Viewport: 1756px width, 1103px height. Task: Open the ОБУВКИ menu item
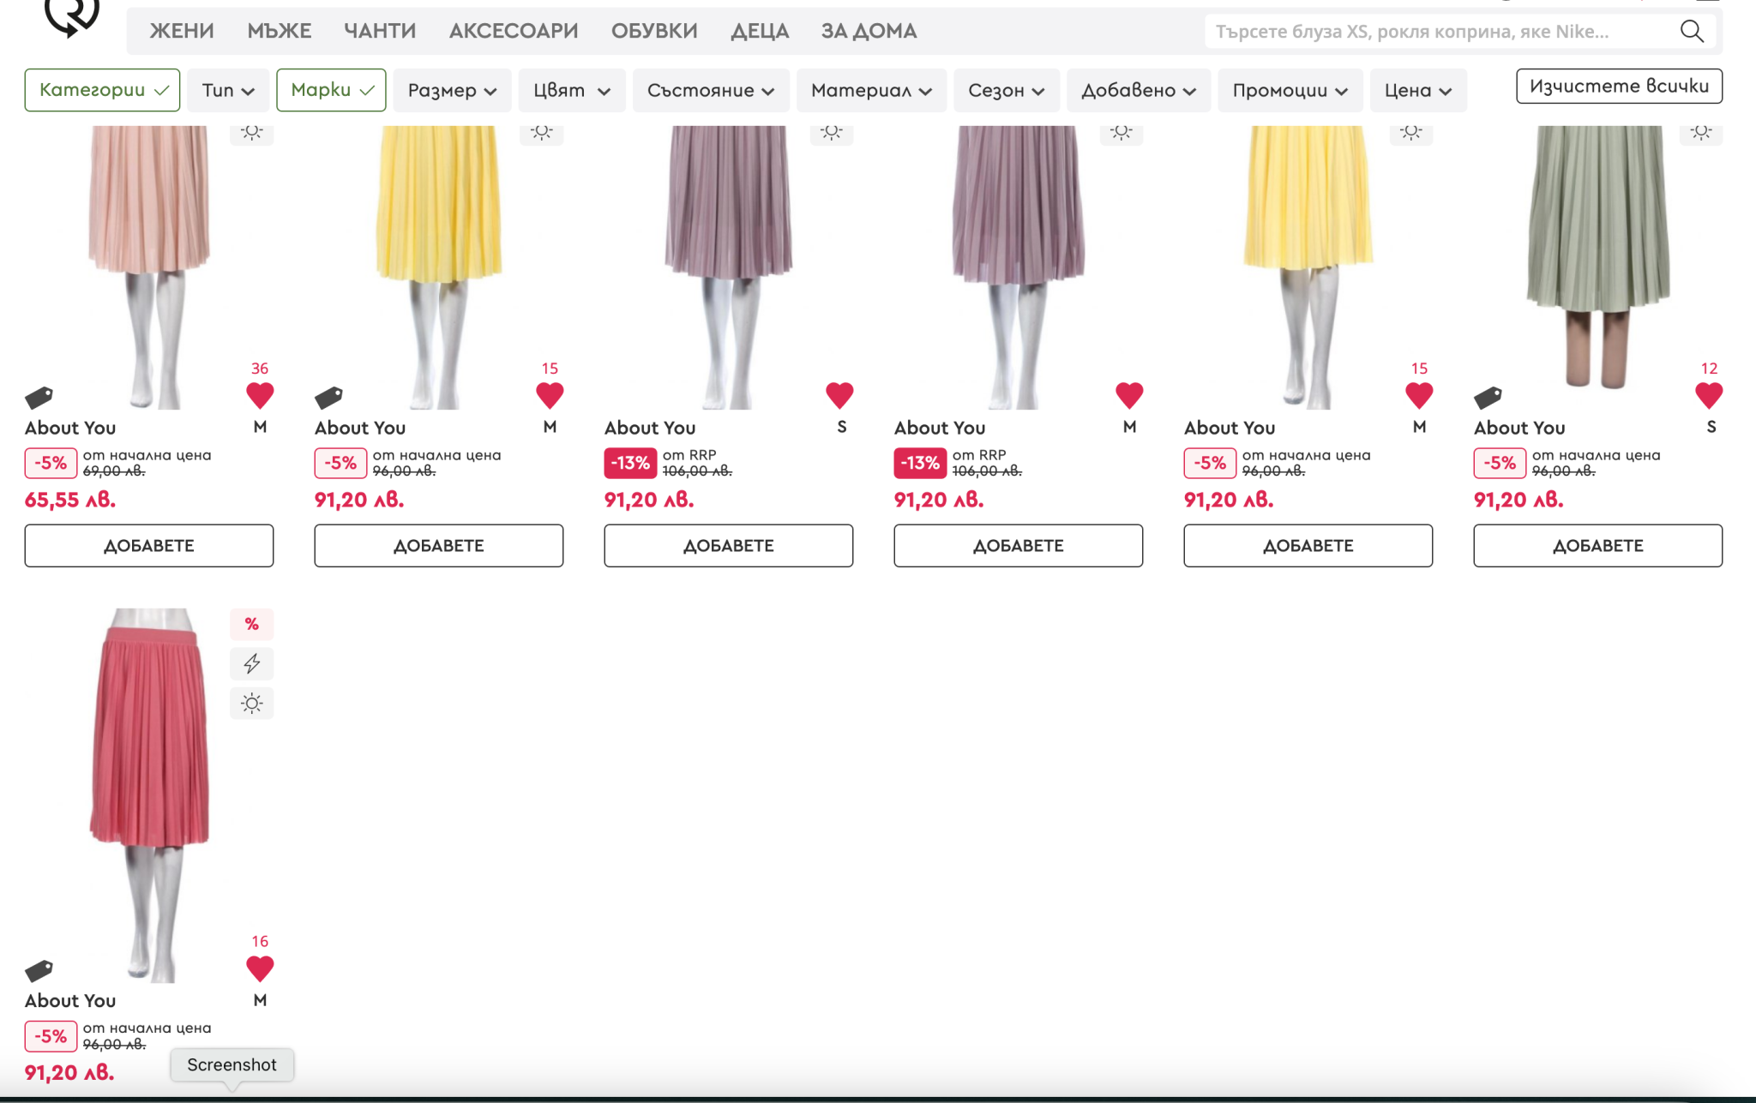click(654, 32)
